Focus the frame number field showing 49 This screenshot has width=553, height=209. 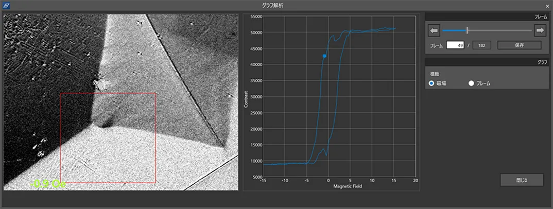coord(455,45)
